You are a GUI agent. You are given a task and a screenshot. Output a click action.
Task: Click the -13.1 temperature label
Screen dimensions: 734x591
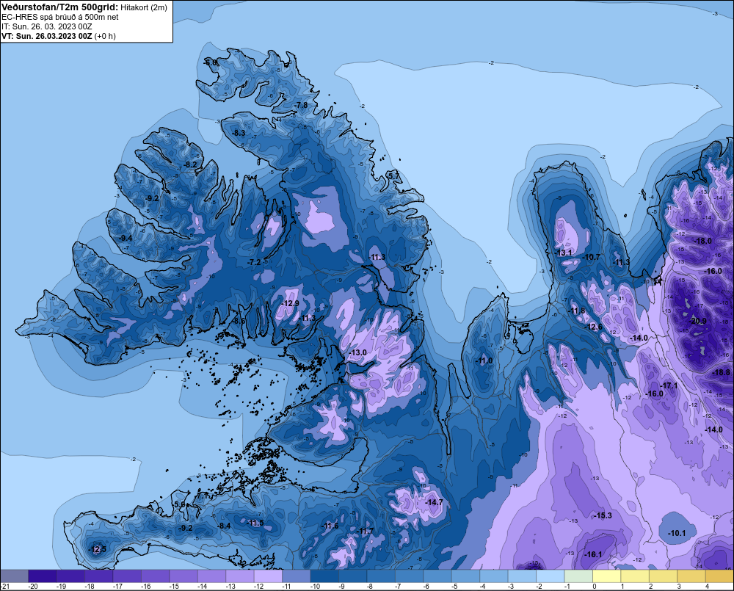564,253
